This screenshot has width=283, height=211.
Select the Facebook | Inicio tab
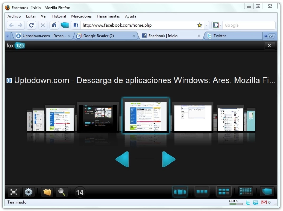[x=171, y=36]
